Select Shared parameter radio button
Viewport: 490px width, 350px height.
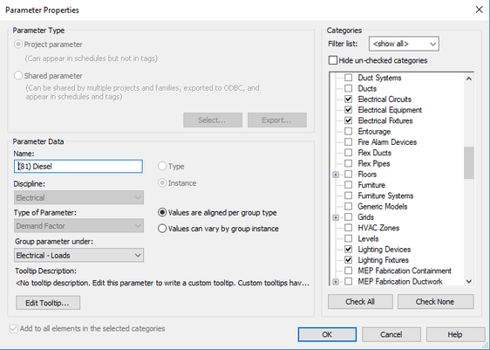(18, 76)
